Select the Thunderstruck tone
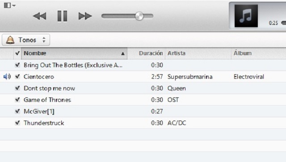The width and height of the screenshot is (286, 162). tap(44, 123)
